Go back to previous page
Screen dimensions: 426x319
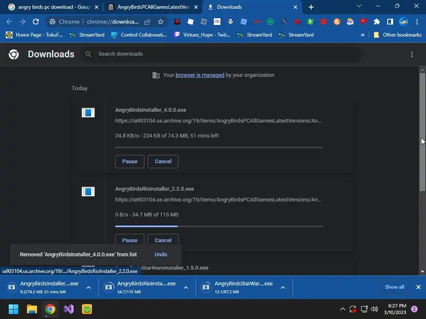tap(9, 22)
